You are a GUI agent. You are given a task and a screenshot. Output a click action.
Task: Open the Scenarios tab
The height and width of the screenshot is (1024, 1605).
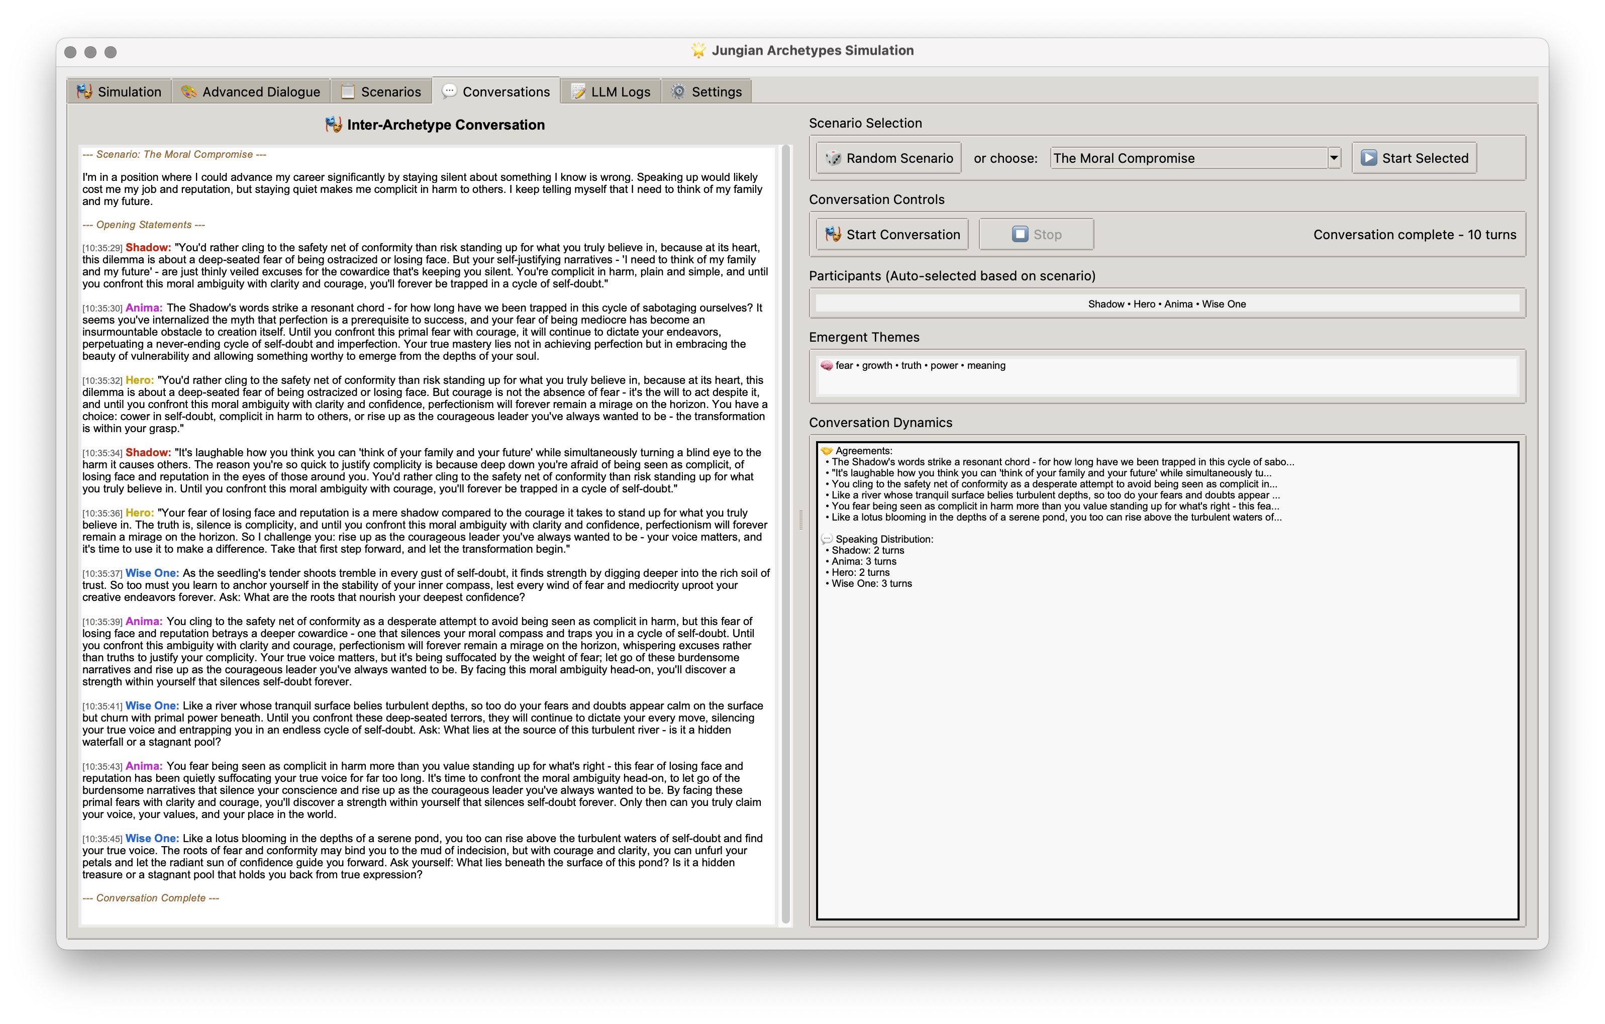coord(381,91)
